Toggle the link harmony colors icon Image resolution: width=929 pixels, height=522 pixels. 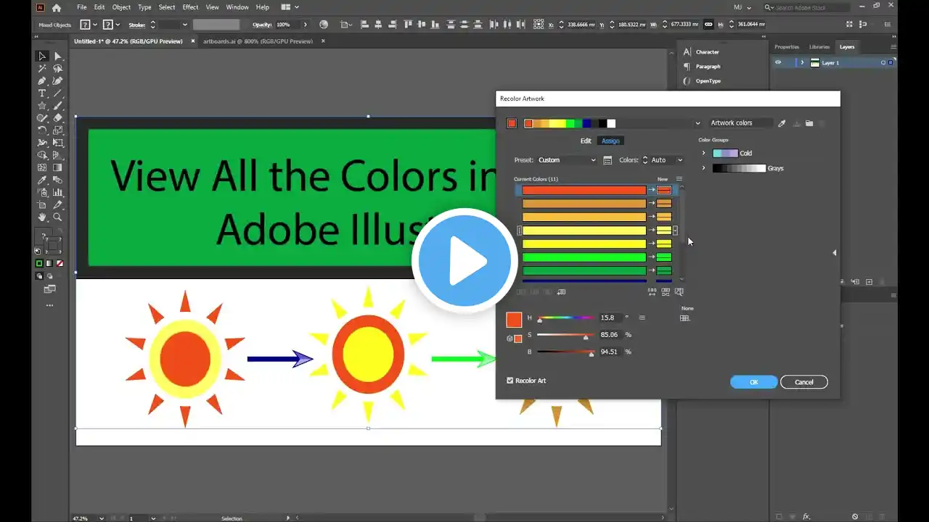[x=509, y=338]
